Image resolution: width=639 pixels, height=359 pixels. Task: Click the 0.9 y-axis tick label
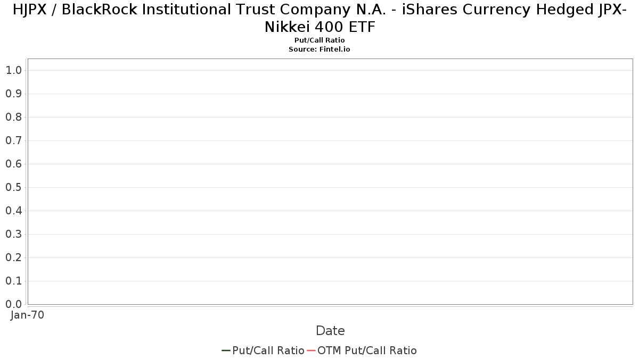pos(13,94)
